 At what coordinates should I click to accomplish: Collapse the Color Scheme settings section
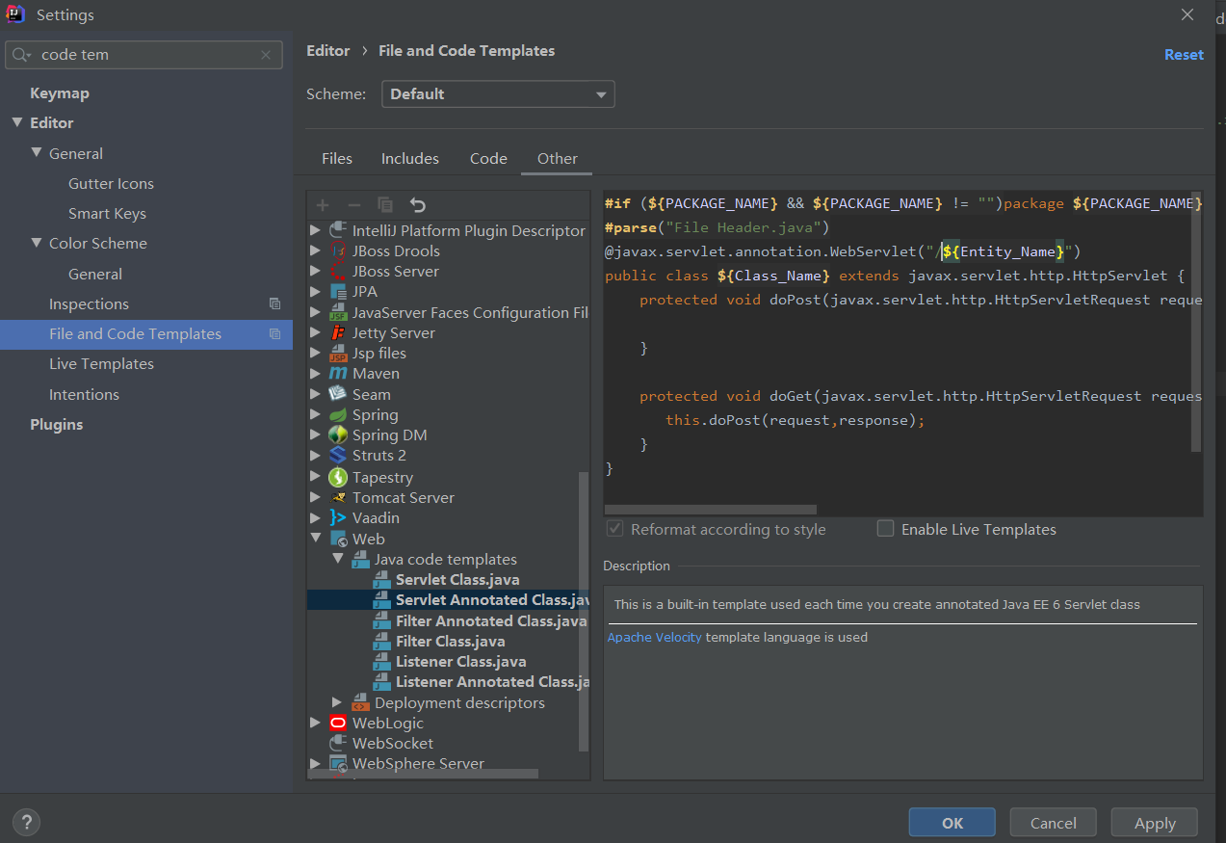(37, 244)
